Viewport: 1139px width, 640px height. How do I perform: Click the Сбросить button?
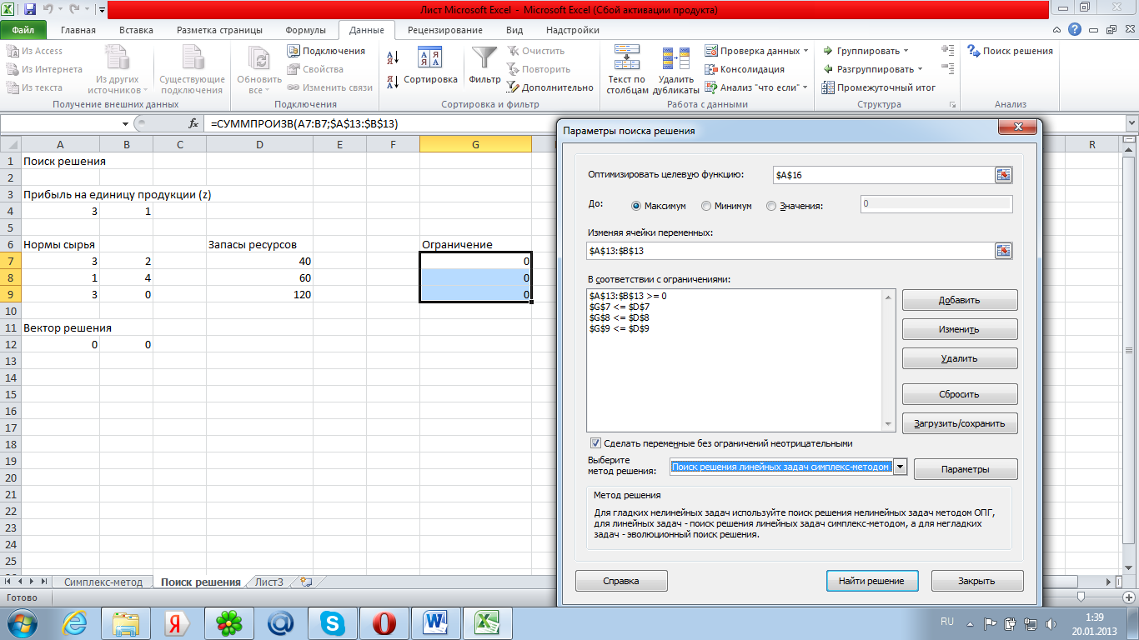tap(960, 394)
